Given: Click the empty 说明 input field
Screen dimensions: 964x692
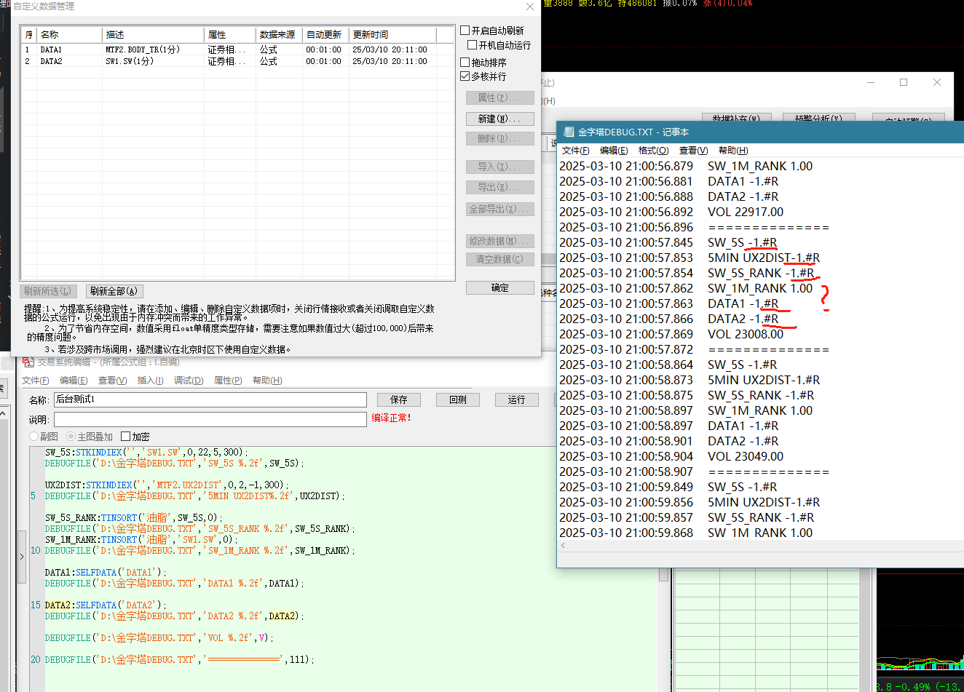Looking at the screenshot, I should pyautogui.click(x=210, y=420).
